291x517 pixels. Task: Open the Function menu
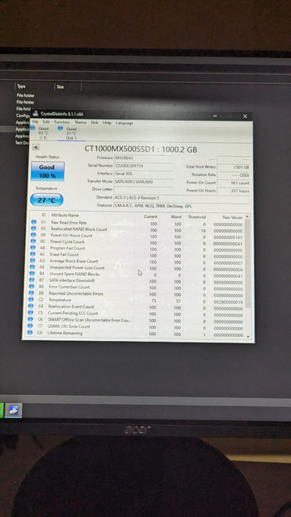coord(61,122)
